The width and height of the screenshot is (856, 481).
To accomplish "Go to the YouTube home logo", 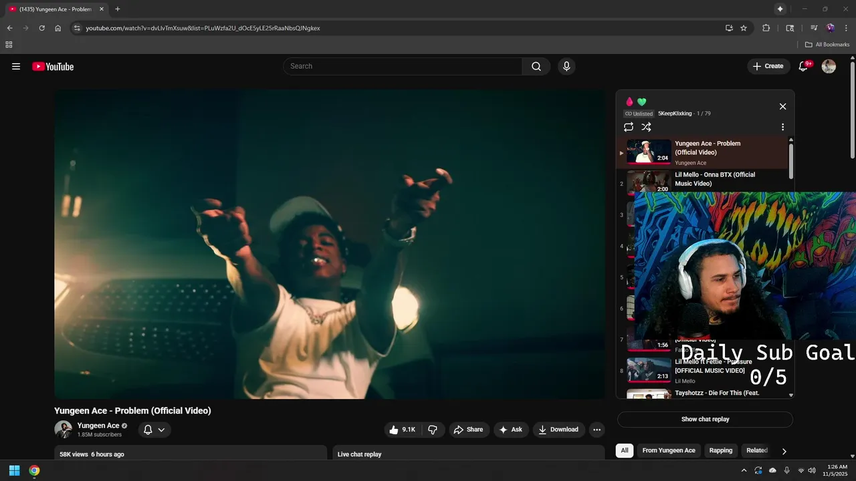I will 53,66.
